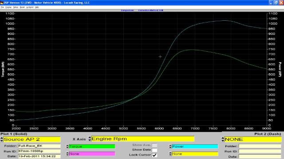The height and width of the screenshot is (159, 284).
Task: Select the cyan Power channel swatch
Action: point(195,146)
